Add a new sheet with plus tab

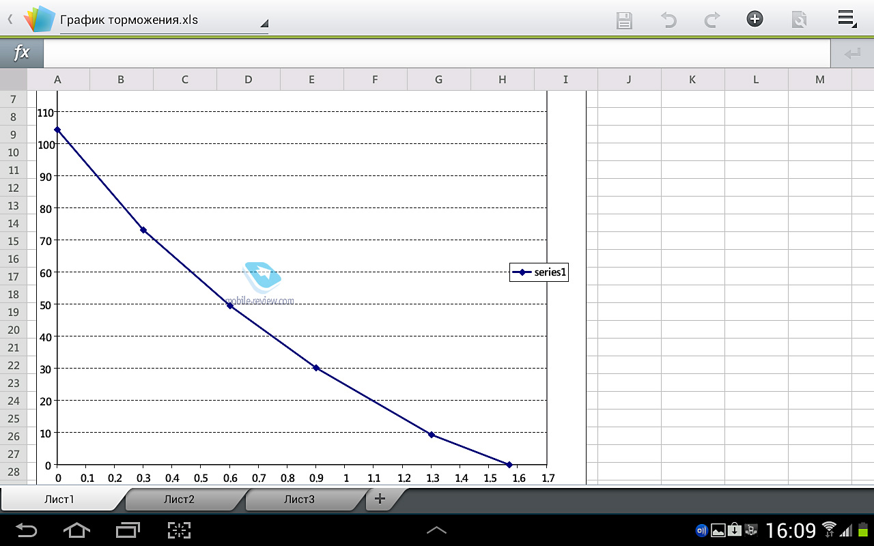[380, 499]
